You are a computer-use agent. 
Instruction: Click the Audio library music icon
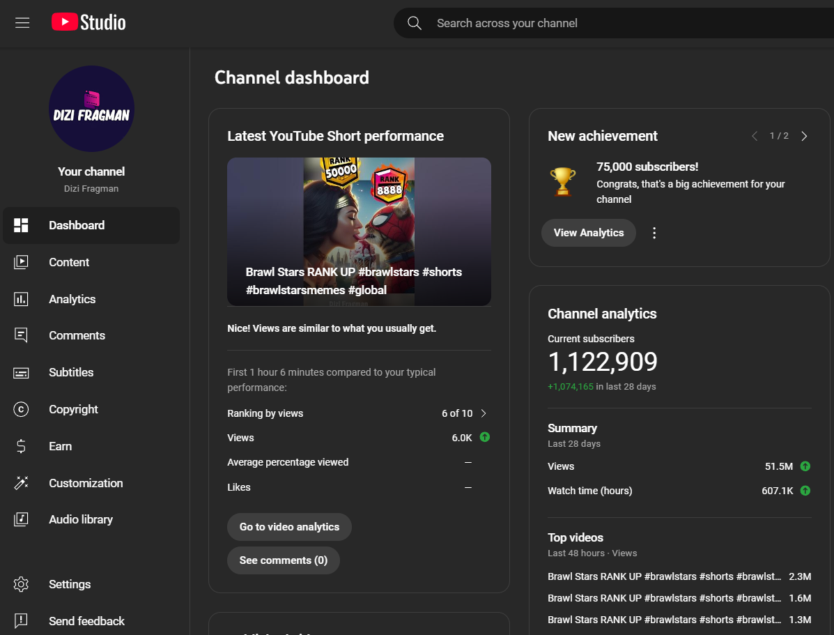pos(22,519)
